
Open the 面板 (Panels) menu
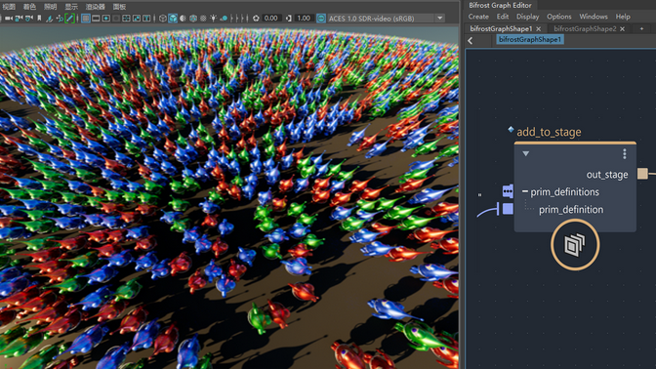(x=119, y=7)
